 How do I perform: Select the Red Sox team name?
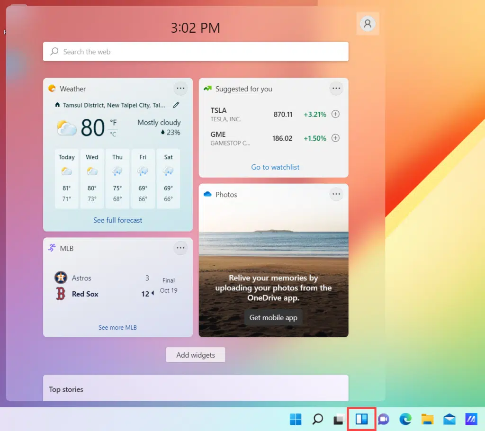(x=85, y=294)
